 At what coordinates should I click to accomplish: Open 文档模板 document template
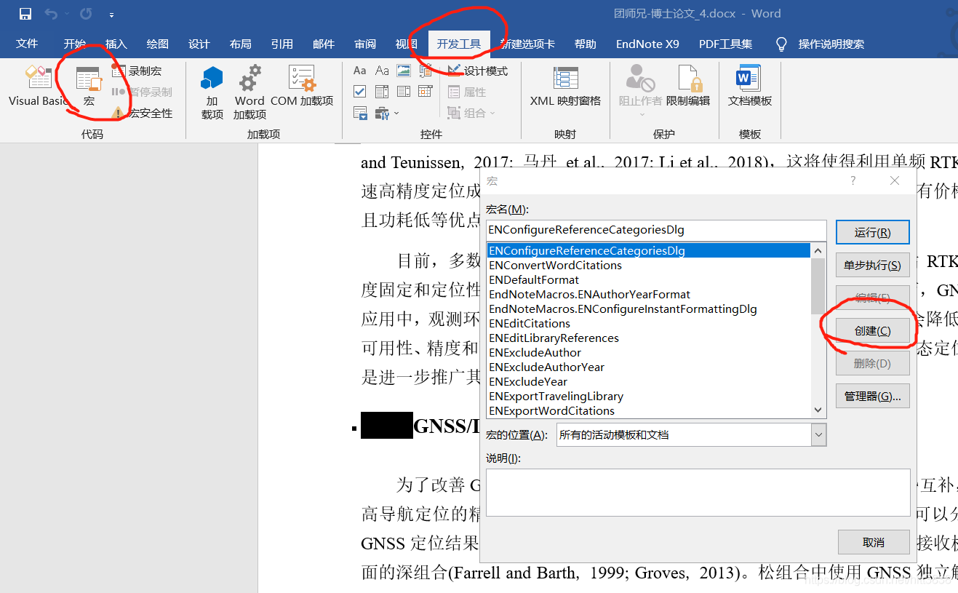[x=750, y=86]
